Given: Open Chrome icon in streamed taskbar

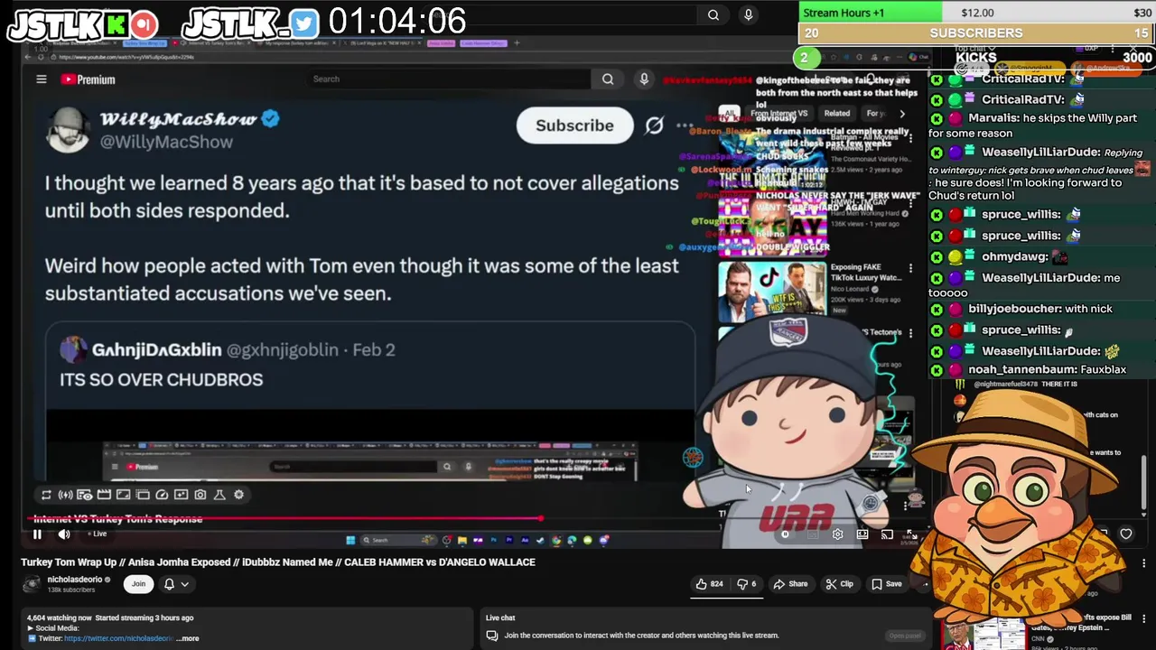Looking at the screenshot, I should [556, 540].
